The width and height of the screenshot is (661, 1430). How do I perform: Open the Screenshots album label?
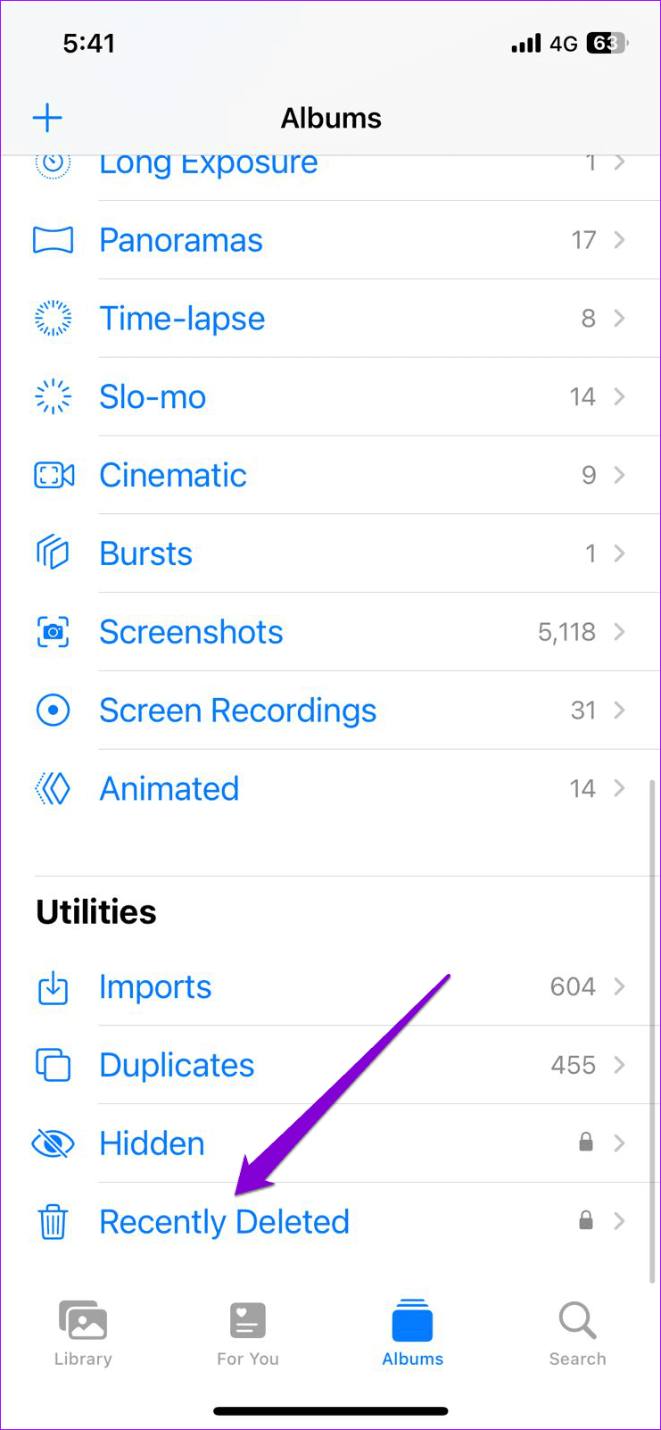pos(191,632)
